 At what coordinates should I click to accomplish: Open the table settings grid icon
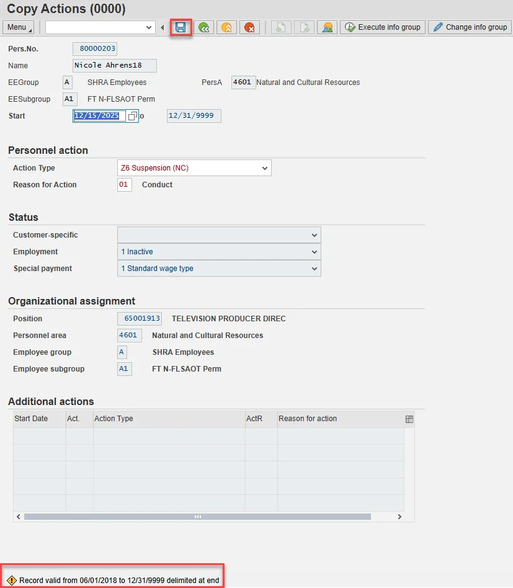point(409,419)
